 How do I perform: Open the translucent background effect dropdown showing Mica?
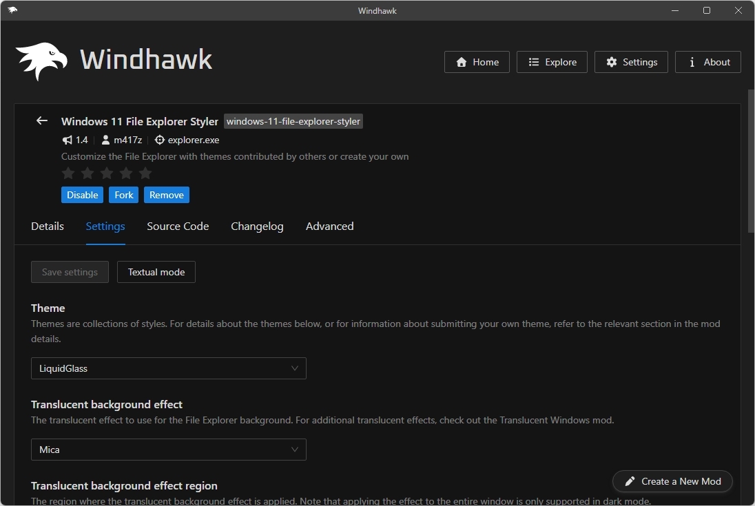pos(168,450)
